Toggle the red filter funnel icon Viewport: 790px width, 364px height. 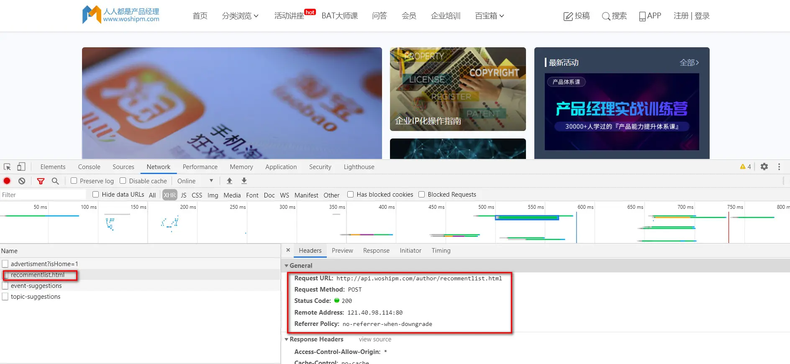click(x=41, y=181)
